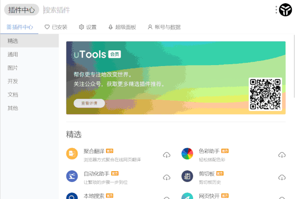Viewport: 295px width, 199px height.
Task: Click the 官方 badge next to 剪切板
Action: (x=220, y=174)
